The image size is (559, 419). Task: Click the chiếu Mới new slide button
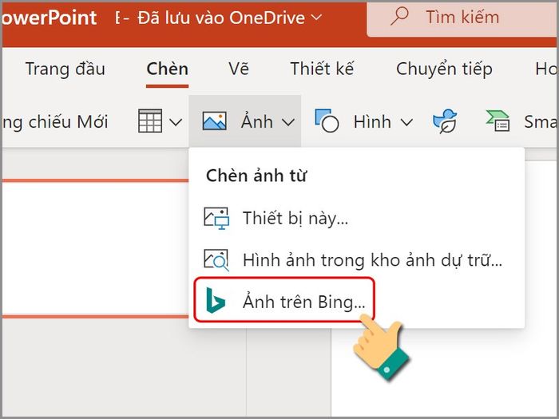click(55, 122)
